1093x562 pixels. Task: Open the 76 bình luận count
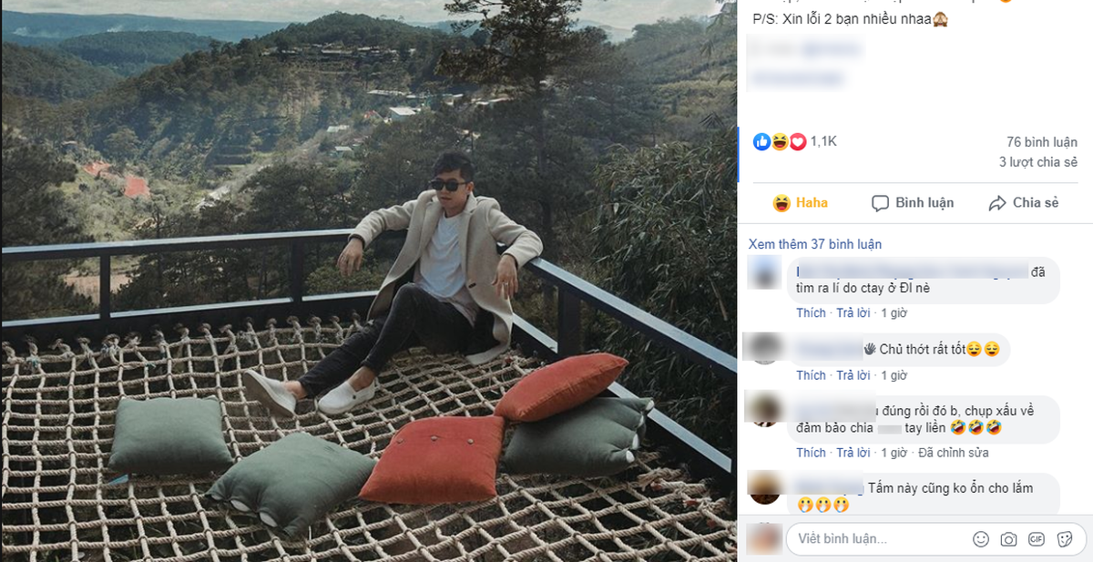point(1042,142)
